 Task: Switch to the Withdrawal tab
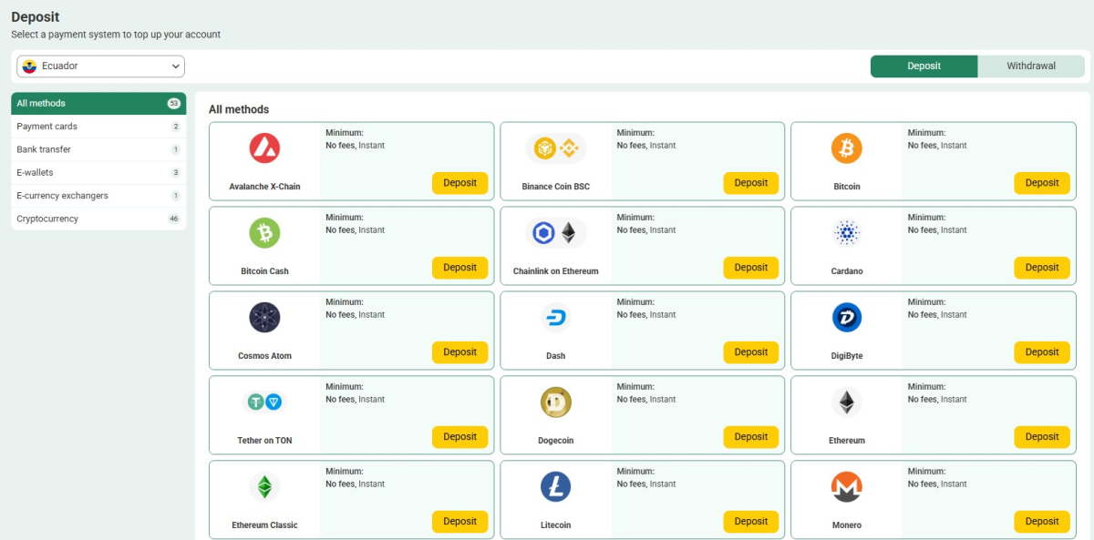click(x=1031, y=66)
